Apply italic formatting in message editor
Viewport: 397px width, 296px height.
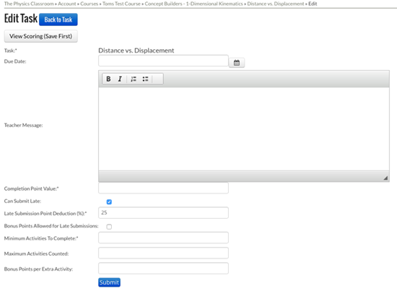[120, 79]
